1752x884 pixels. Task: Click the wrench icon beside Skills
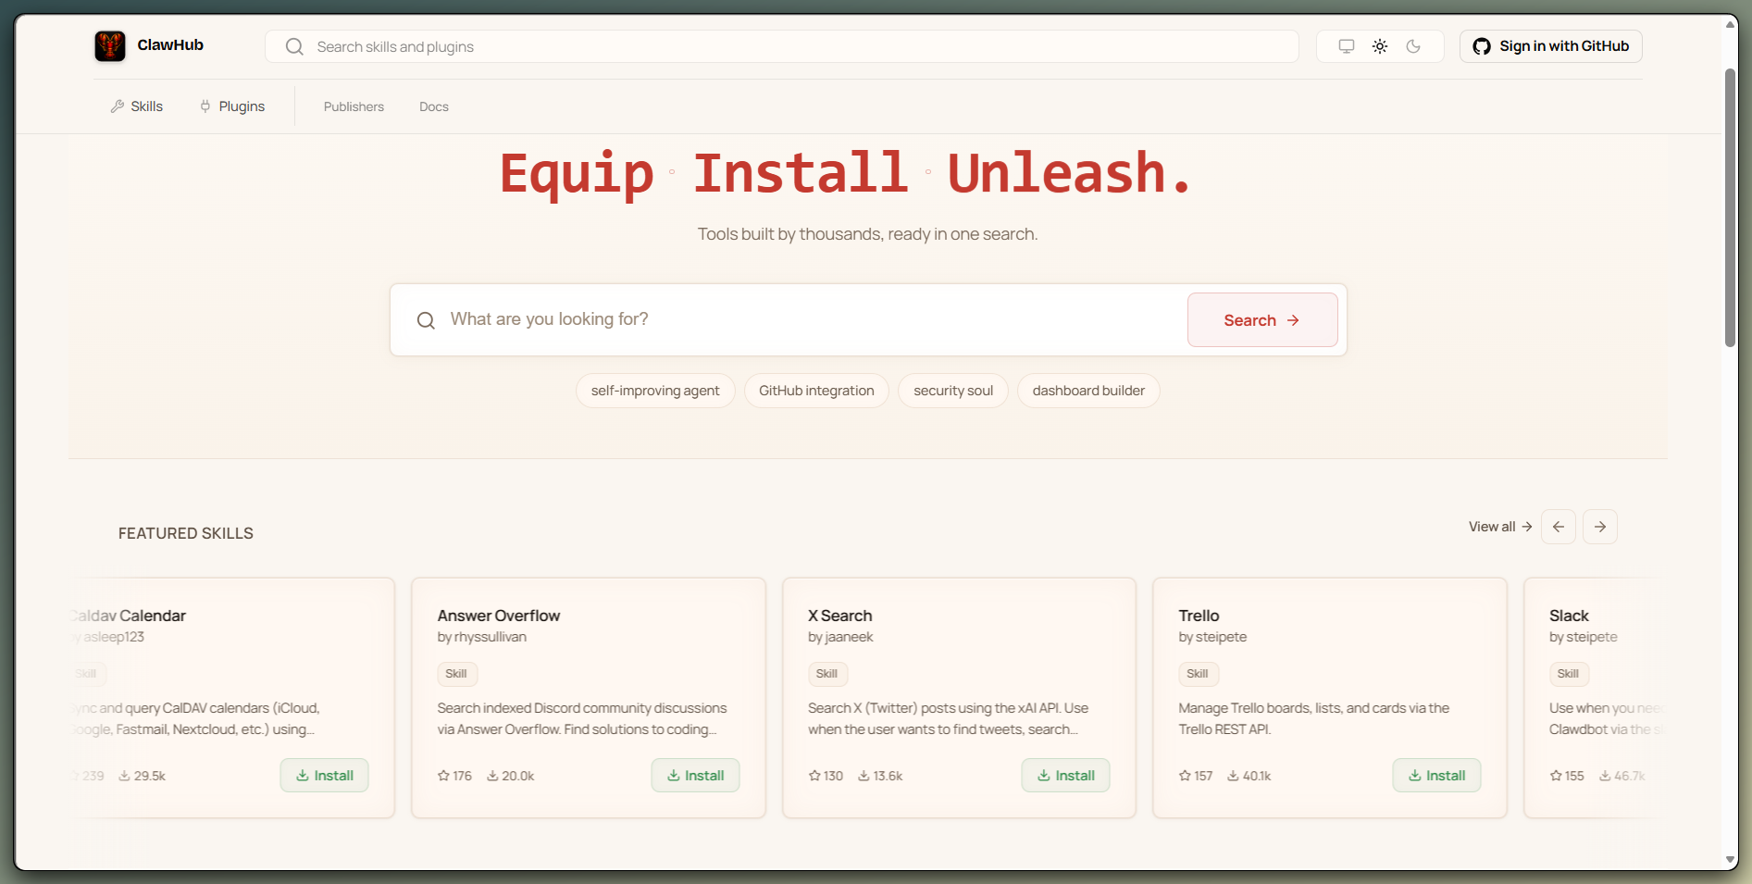(118, 106)
